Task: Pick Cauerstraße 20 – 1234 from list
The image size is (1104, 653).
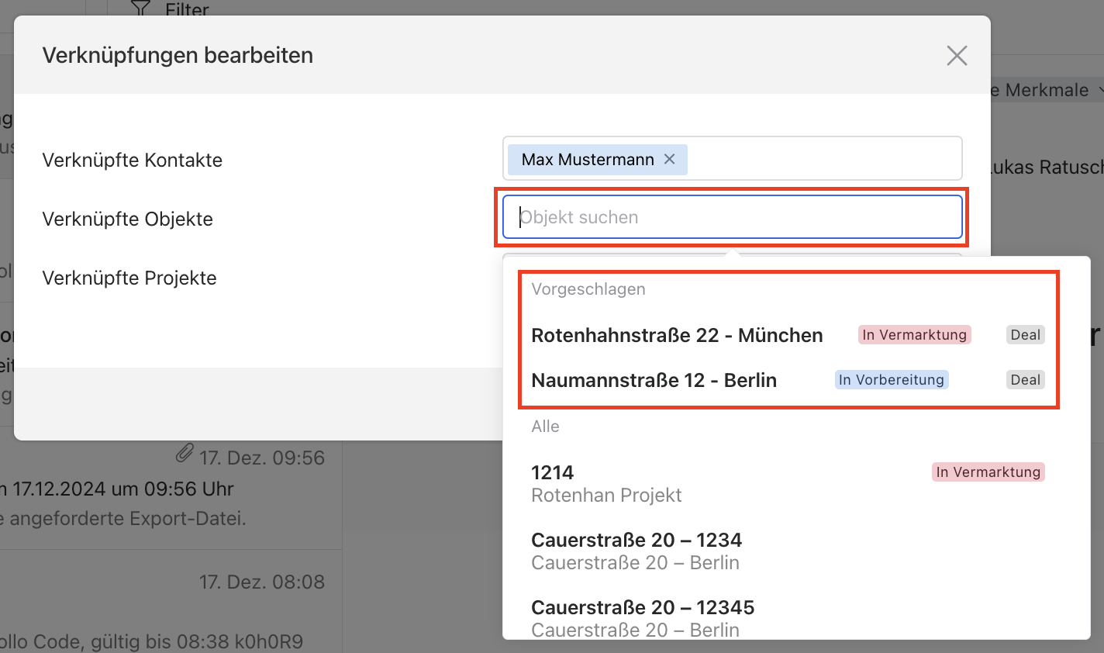Action: [636, 551]
